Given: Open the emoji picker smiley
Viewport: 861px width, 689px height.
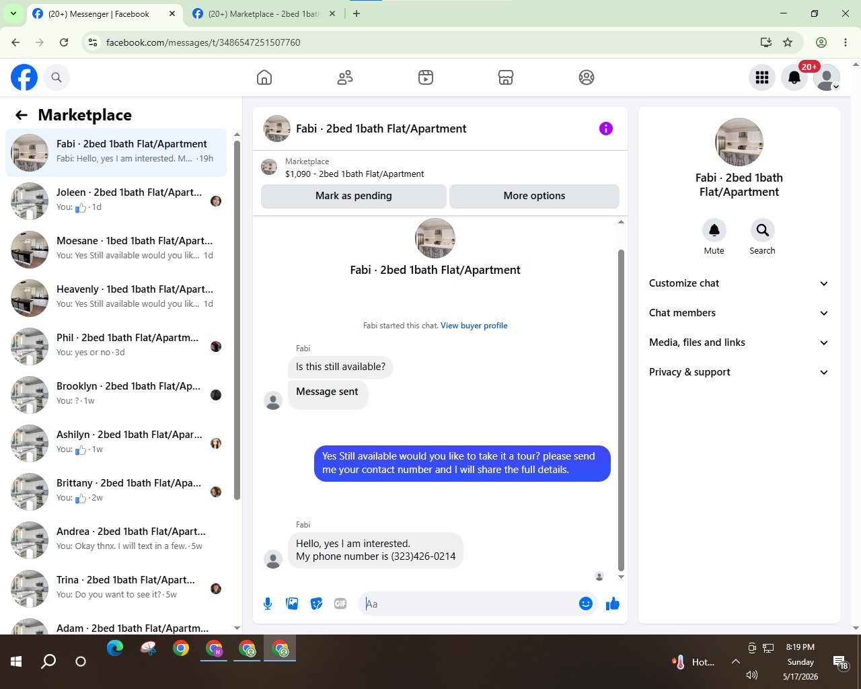Looking at the screenshot, I should (x=586, y=604).
